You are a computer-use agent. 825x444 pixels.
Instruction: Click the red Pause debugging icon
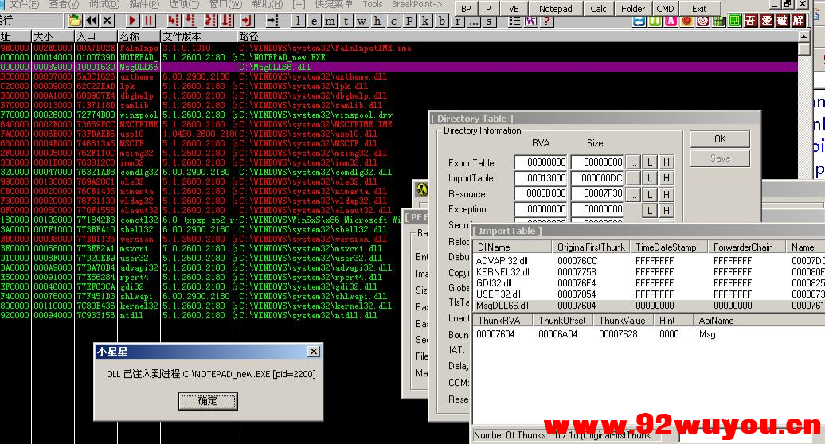click(x=149, y=21)
